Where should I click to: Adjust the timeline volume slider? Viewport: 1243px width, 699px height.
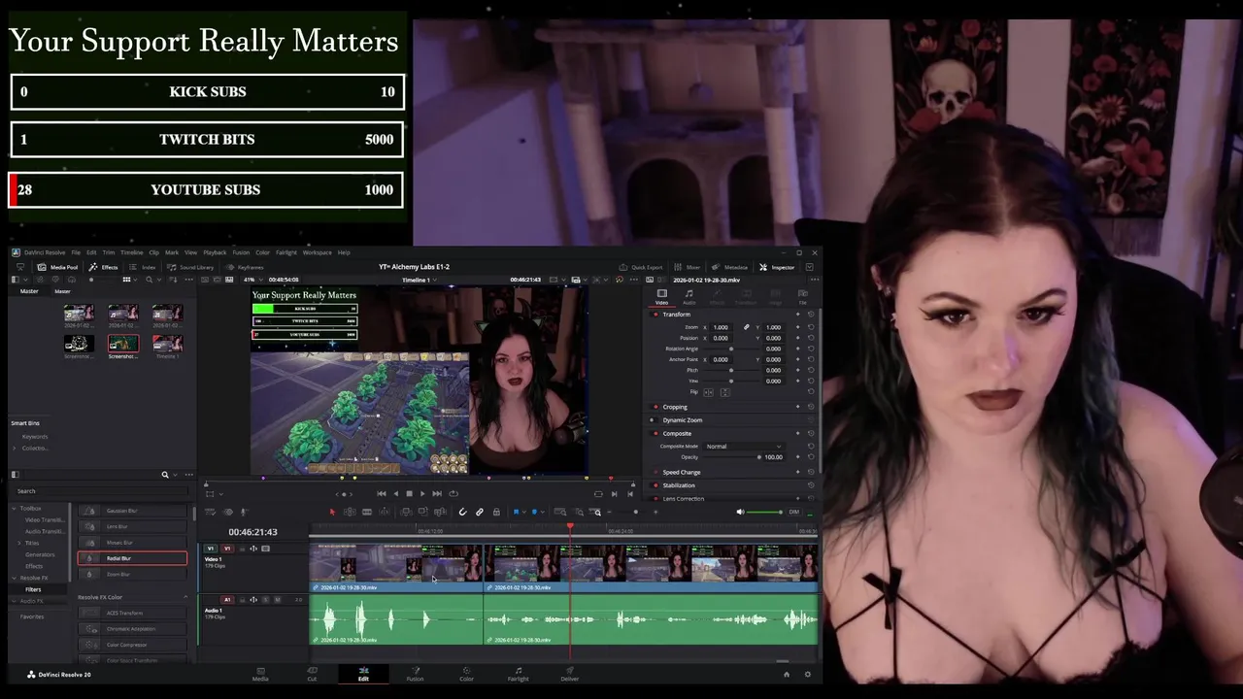pos(766,512)
